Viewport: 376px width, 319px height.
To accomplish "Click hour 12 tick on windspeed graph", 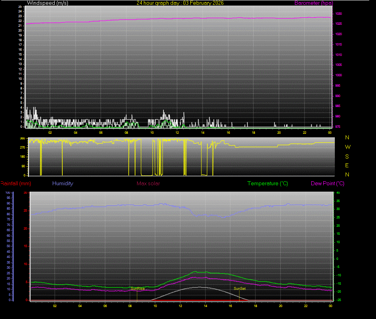I will coord(177,133).
